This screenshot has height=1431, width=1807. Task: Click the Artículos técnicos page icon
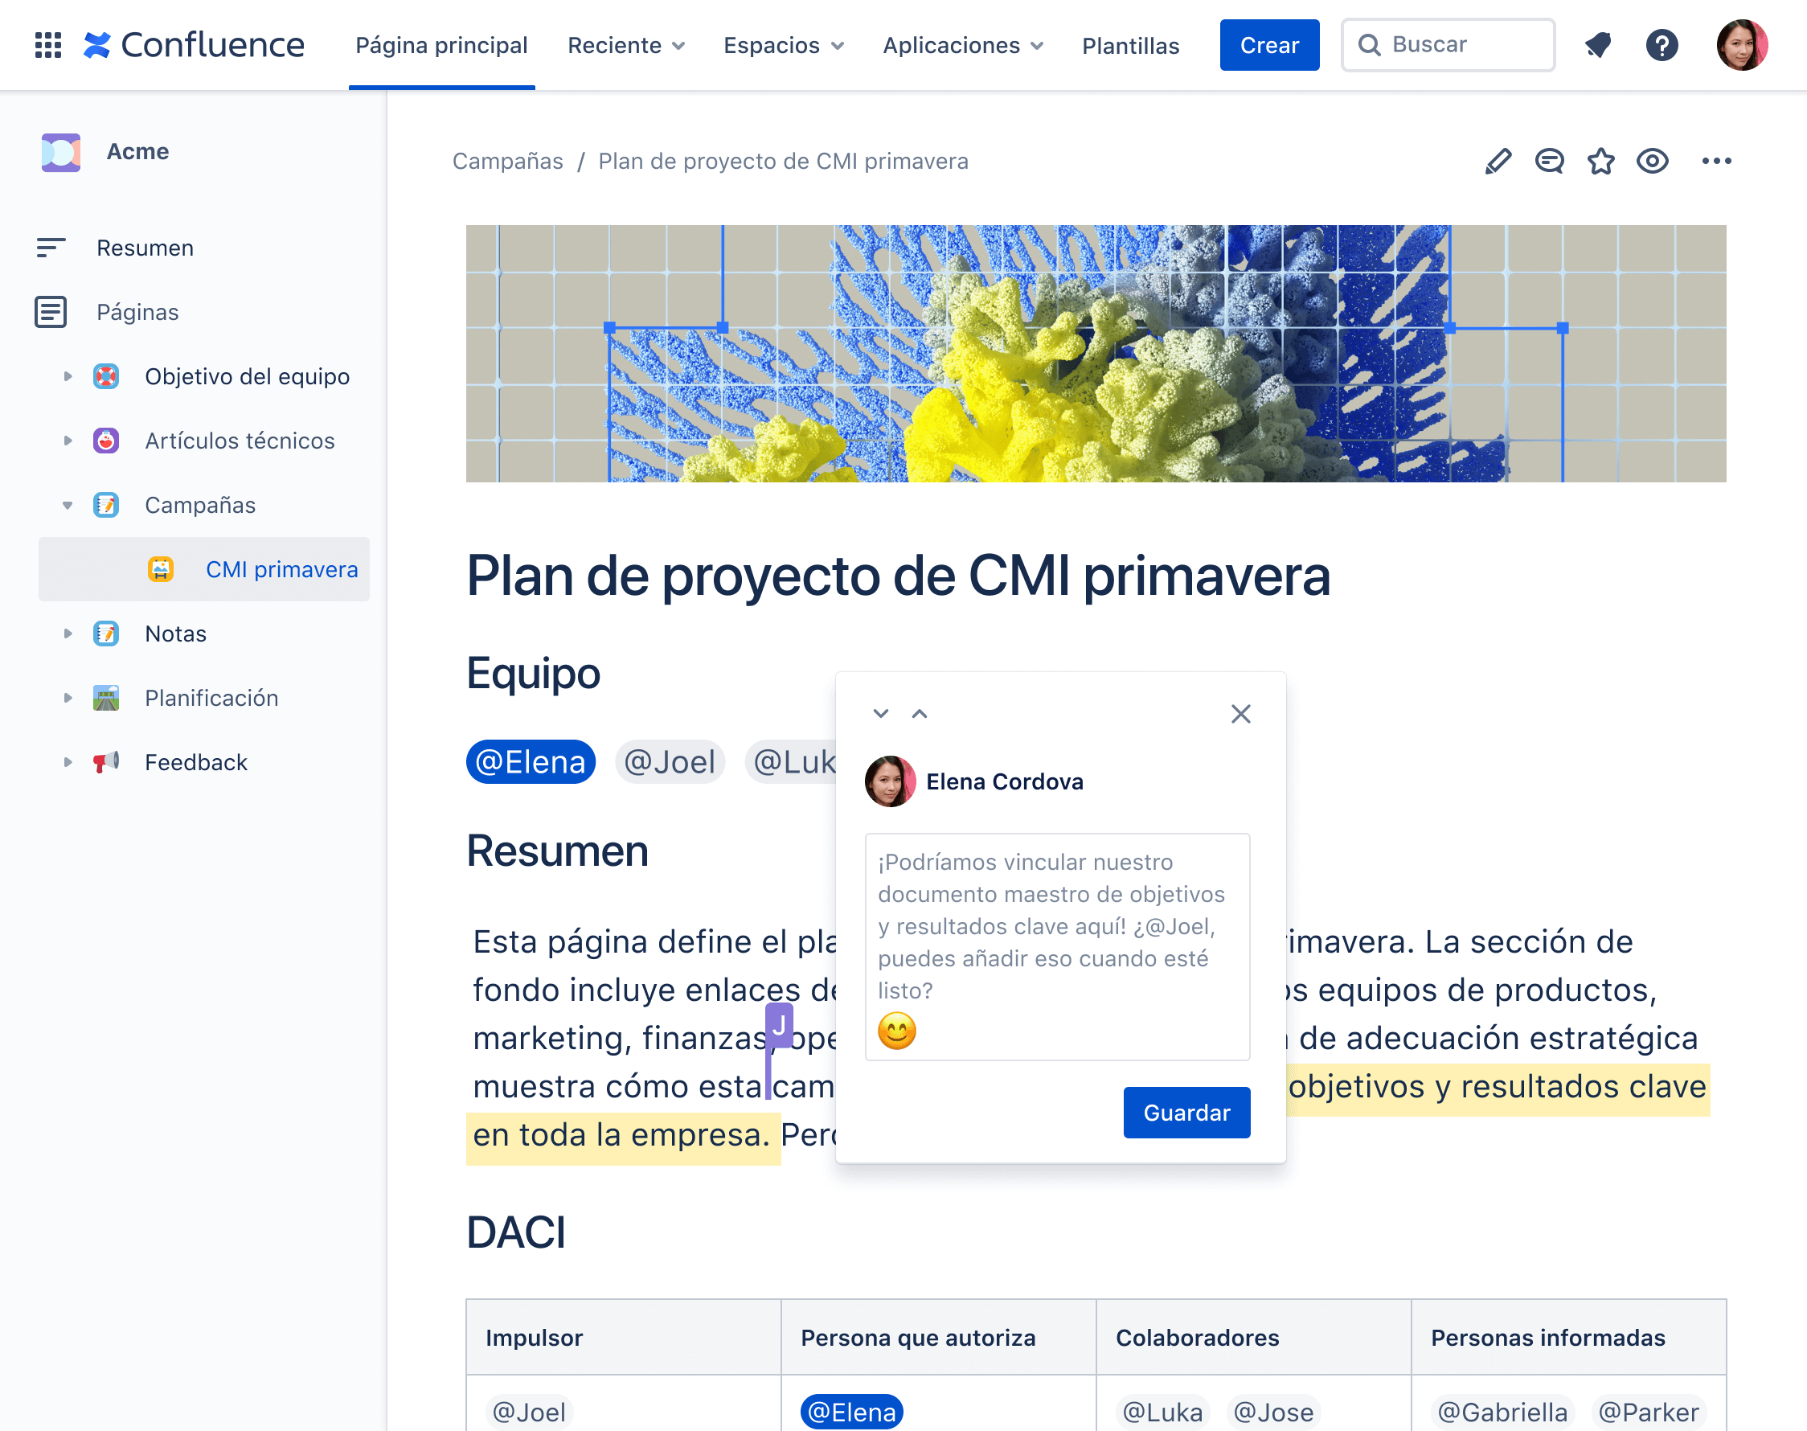[105, 441]
